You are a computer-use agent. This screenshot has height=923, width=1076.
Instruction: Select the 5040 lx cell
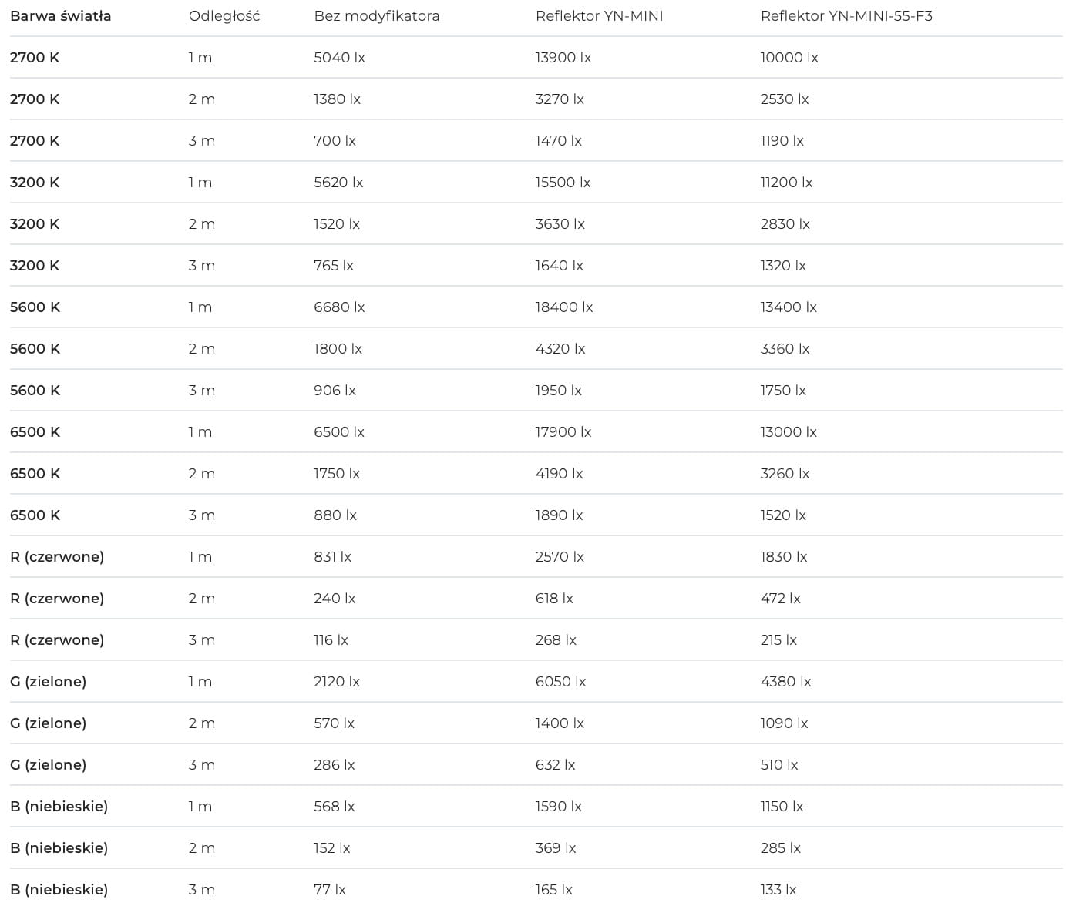coord(340,58)
